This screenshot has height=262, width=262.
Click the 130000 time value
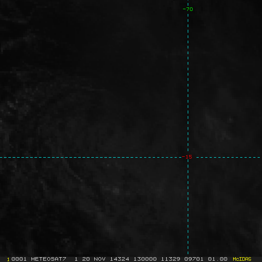[145, 259]
